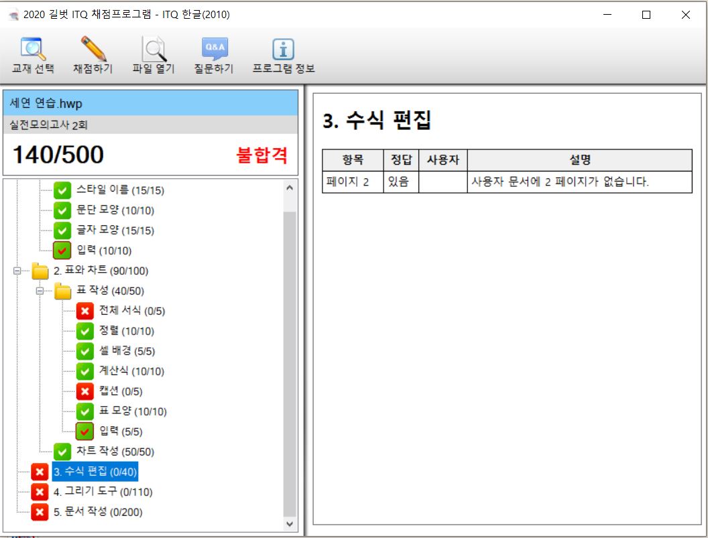Click the 차트 작성 green check icon
Viewport: 708px width, 538px height.
(x=62, y=452)
